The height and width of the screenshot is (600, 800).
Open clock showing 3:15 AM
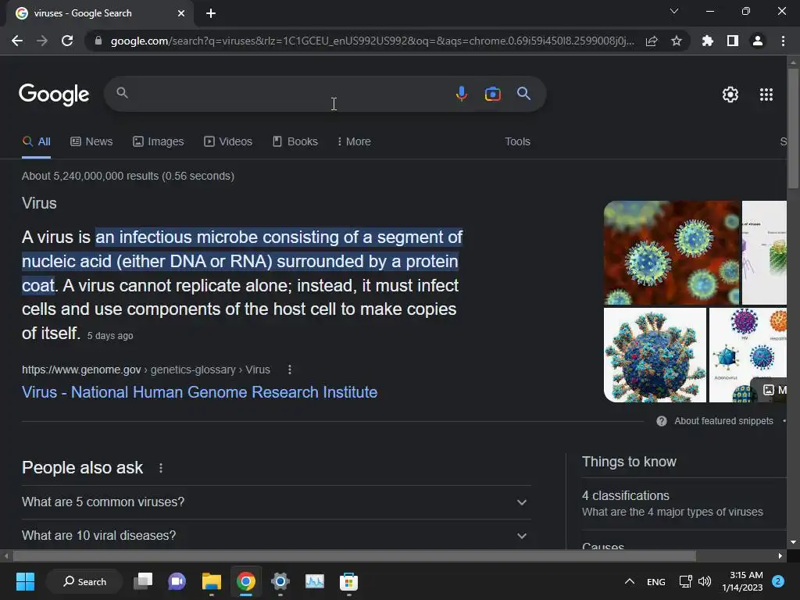coord(742,581)
